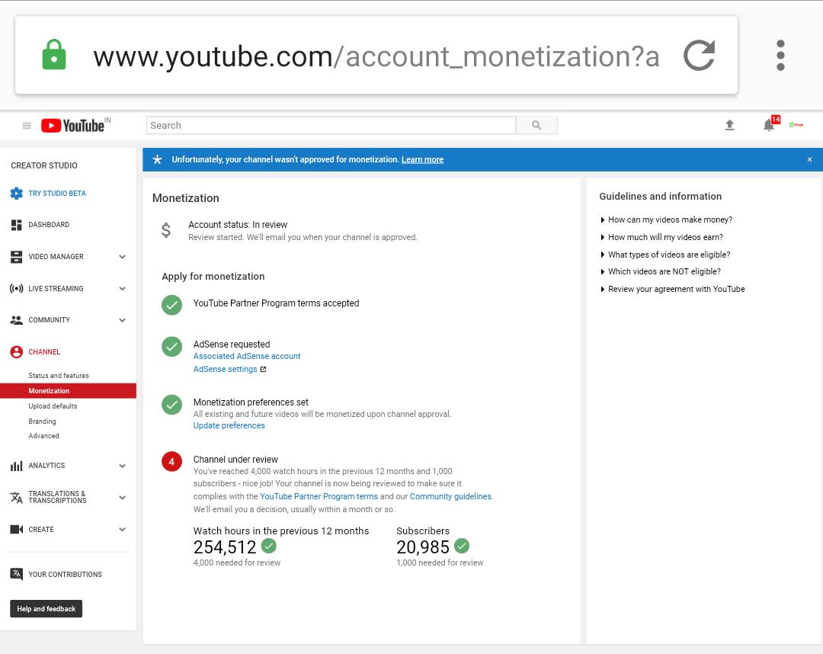This screenshot has height=654, width=823.
Task: Click the Analytics bar chart icon
Action: click(16, 466)
